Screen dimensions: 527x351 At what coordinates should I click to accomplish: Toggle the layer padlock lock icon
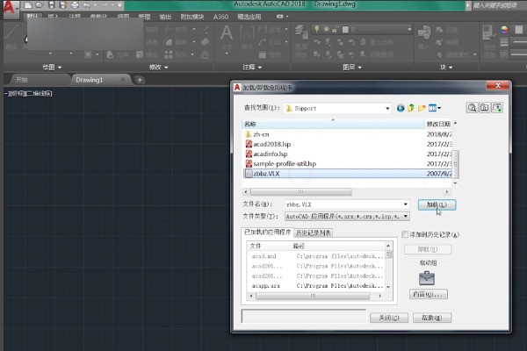click(335, 30)
